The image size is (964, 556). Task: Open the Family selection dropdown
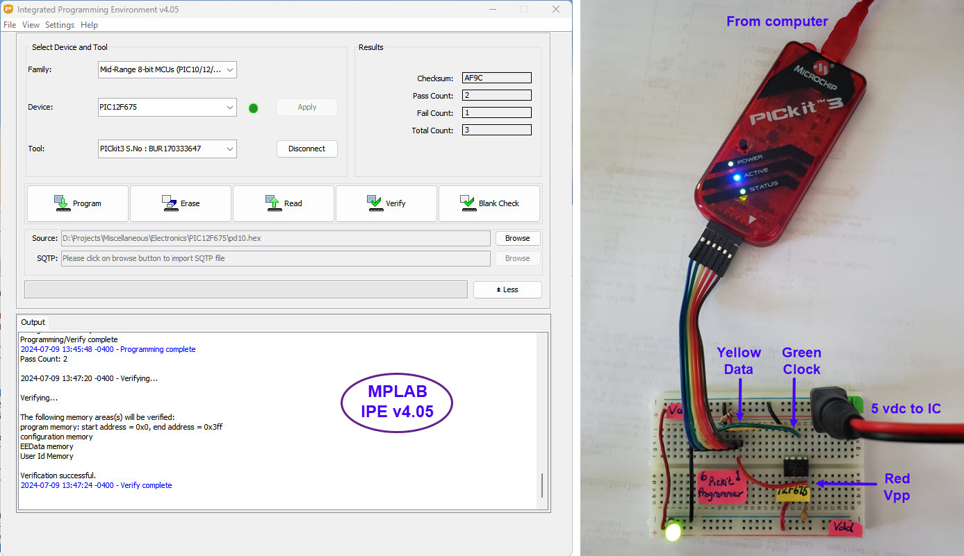[x=229, y=69]
